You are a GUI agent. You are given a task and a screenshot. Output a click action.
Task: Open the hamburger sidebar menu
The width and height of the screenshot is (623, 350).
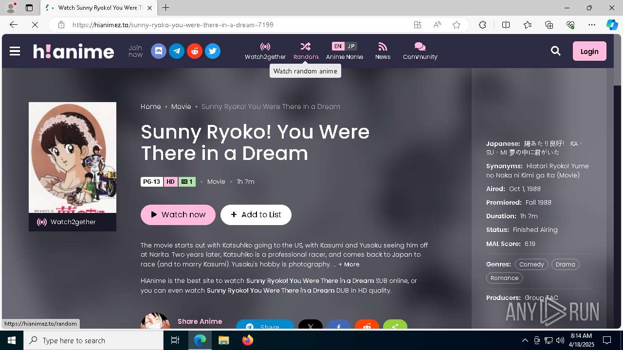(15, 51)
